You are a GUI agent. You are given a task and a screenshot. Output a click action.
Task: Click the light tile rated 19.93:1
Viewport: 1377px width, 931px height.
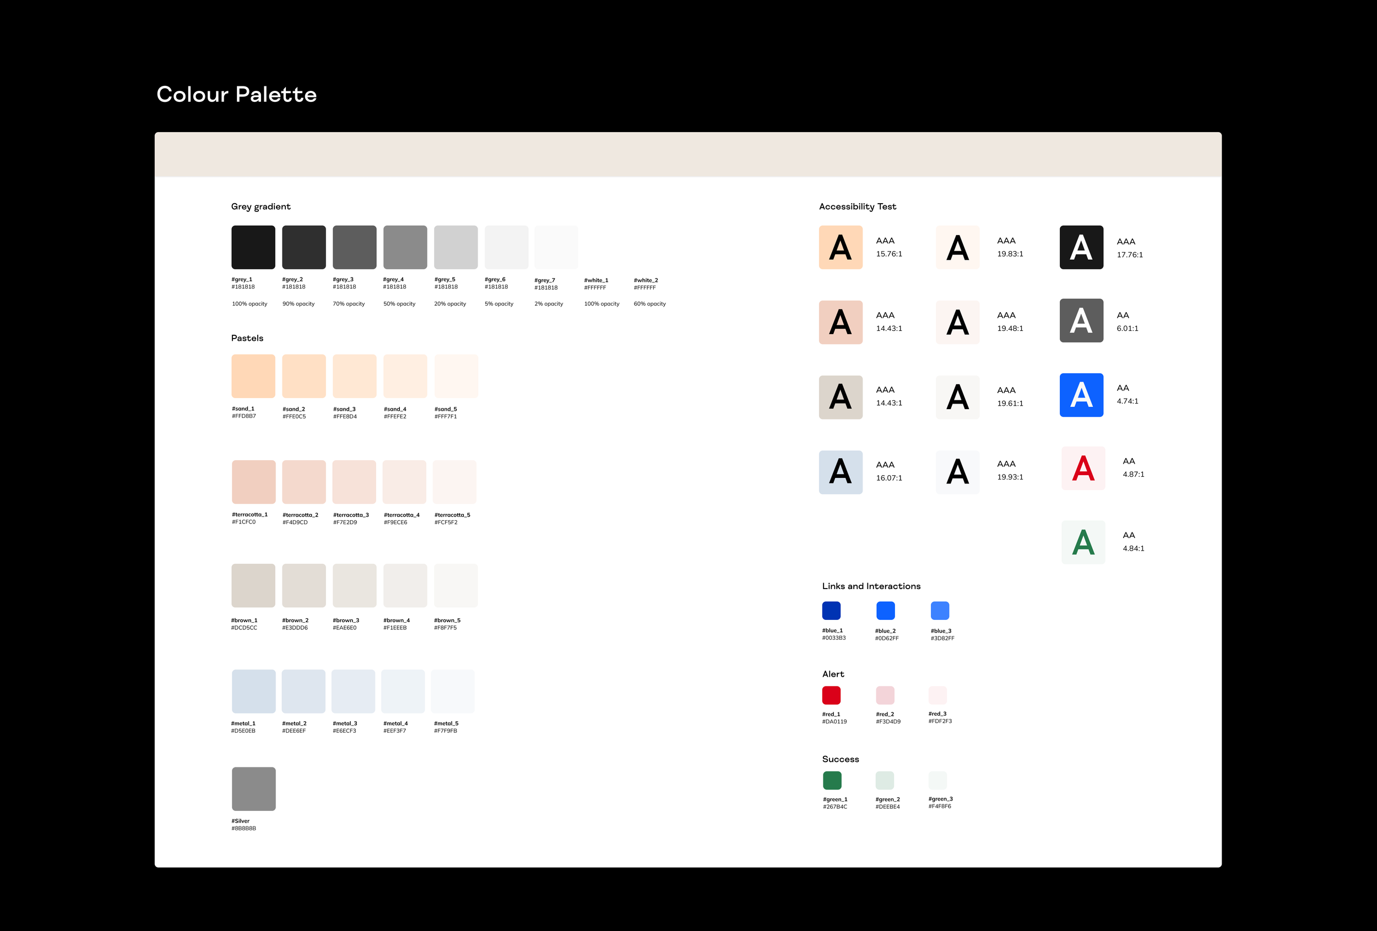957,472
